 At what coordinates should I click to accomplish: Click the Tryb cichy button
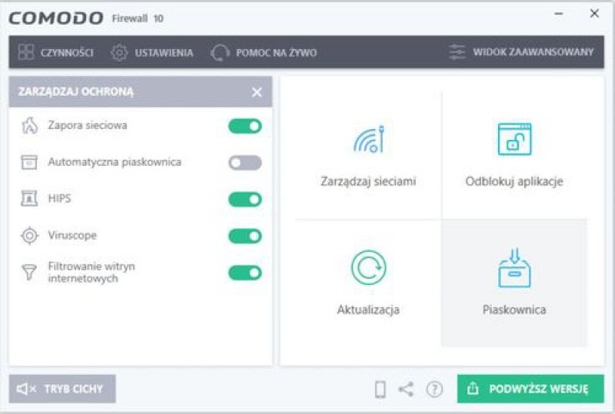pyautogui.click(x=62, y=389)
